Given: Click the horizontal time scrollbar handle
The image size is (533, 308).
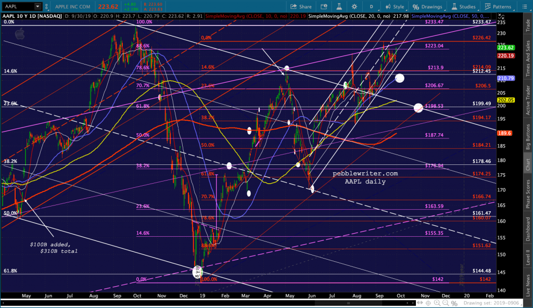Looking at the screenshot, I should pyautogui.click(x=348, y=303).
